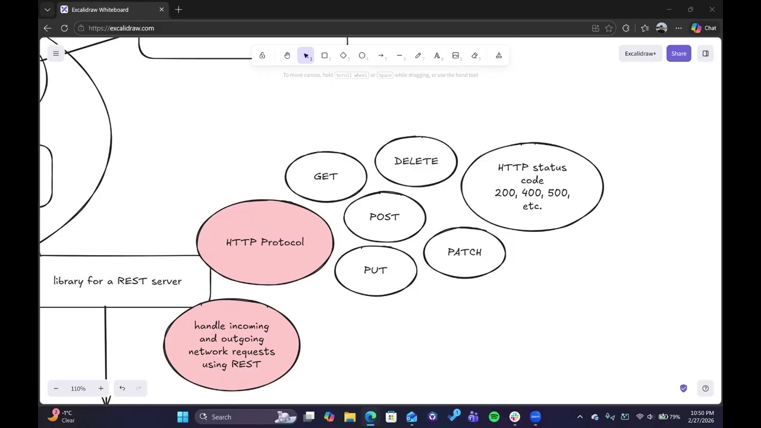Undo the last canvas action
Viewport: 761px width, 428px height.
pos(122,388)
